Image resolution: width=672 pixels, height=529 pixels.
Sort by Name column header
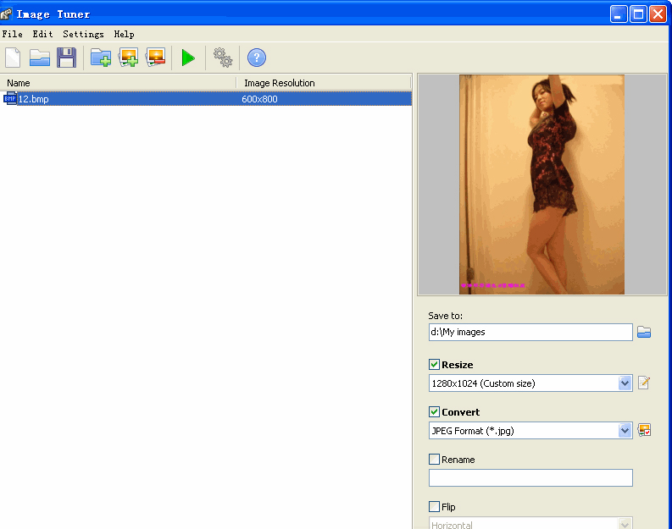point(119,83)
